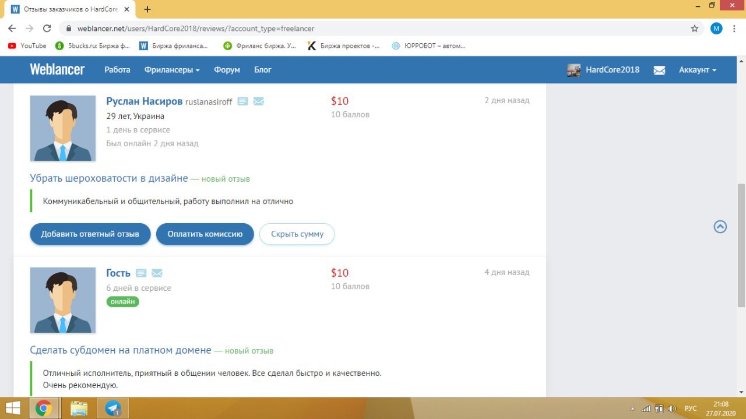Expand the Аккаунт dropdown
The height and width of the screenshot is (419, 746).
[698, 69]
